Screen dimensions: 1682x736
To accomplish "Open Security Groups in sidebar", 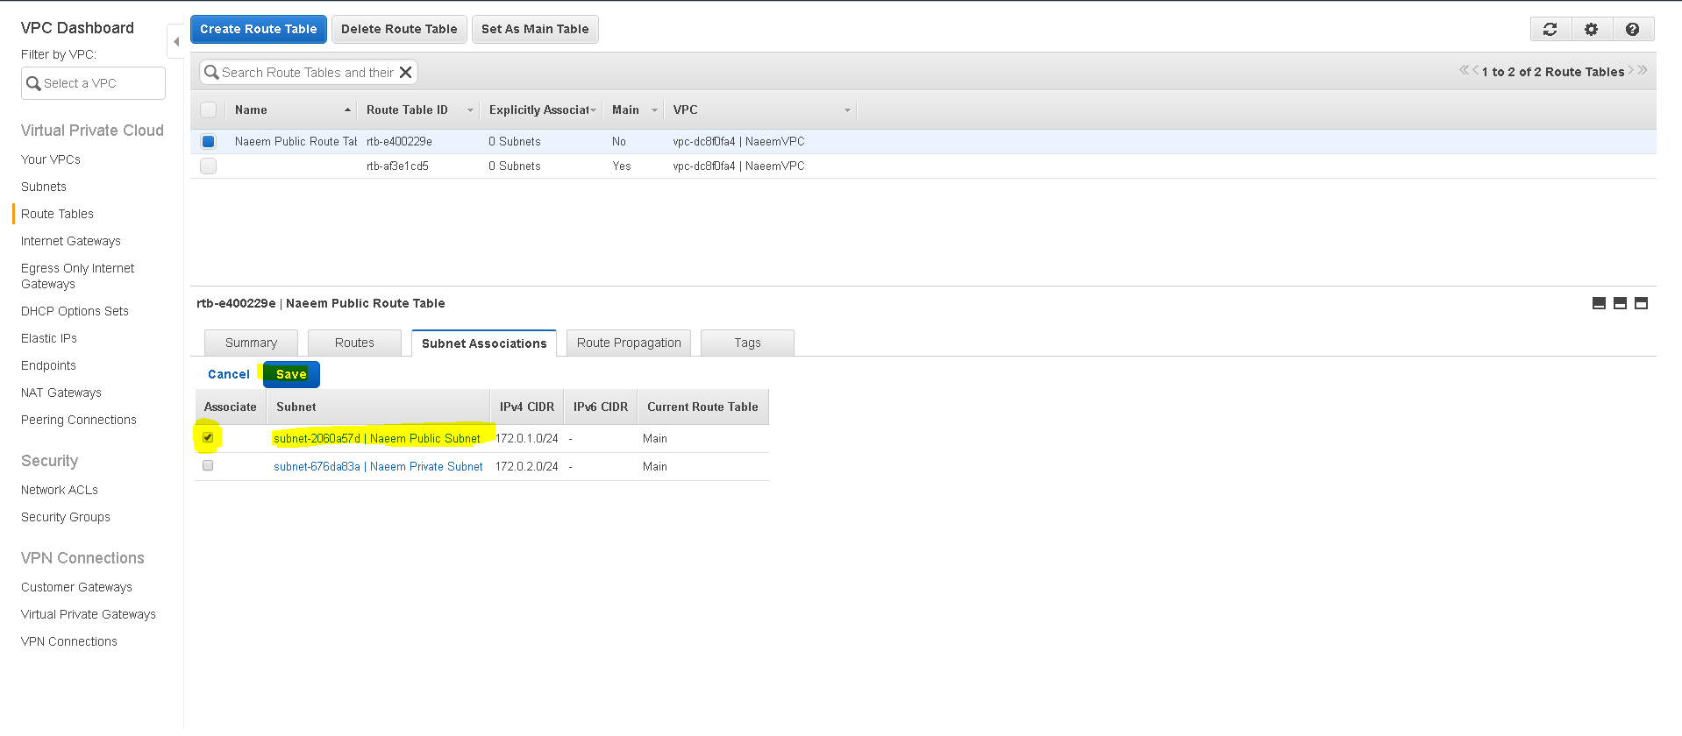I will coord(66,517).
